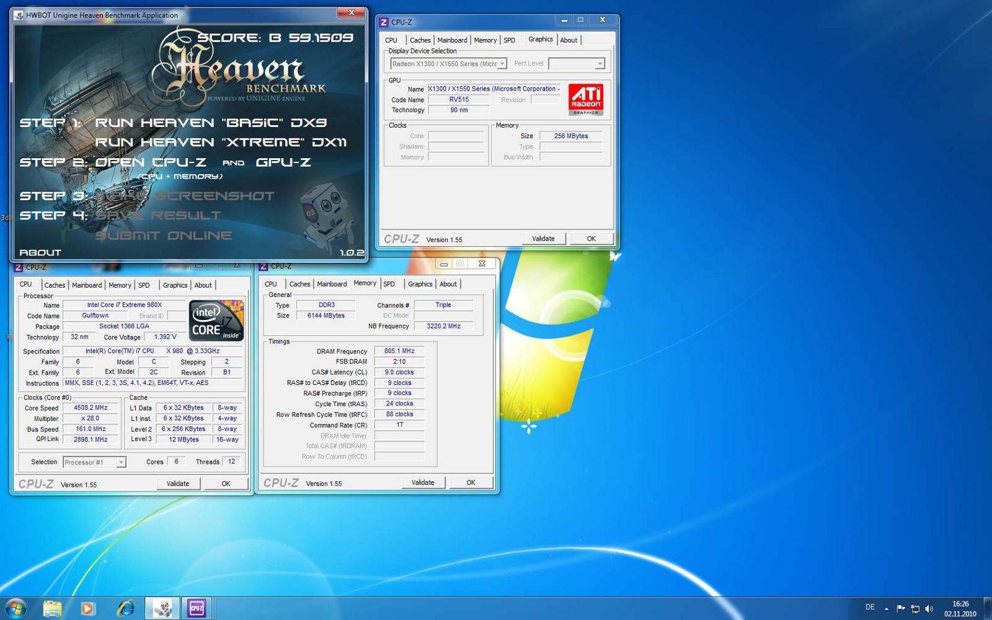The image size is (992, 620).
Task: Select Mainboard tab in Graphics CPU-Z window
Action: 452,40
